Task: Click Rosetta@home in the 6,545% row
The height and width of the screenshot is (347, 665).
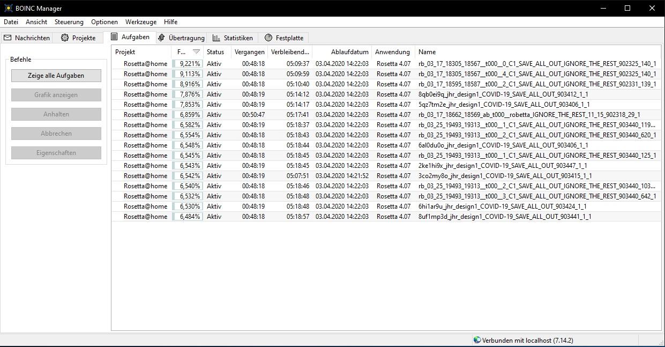Action: pos(145,156)
